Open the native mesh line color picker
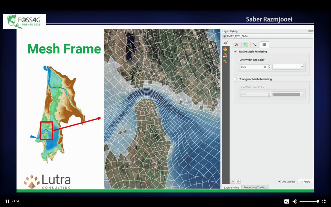 [x=286, y=67]
